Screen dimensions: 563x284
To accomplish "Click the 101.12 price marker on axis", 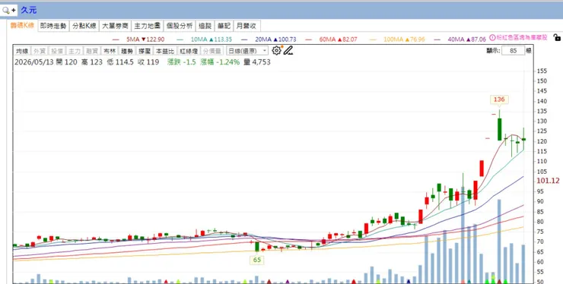I will point(548,181).
